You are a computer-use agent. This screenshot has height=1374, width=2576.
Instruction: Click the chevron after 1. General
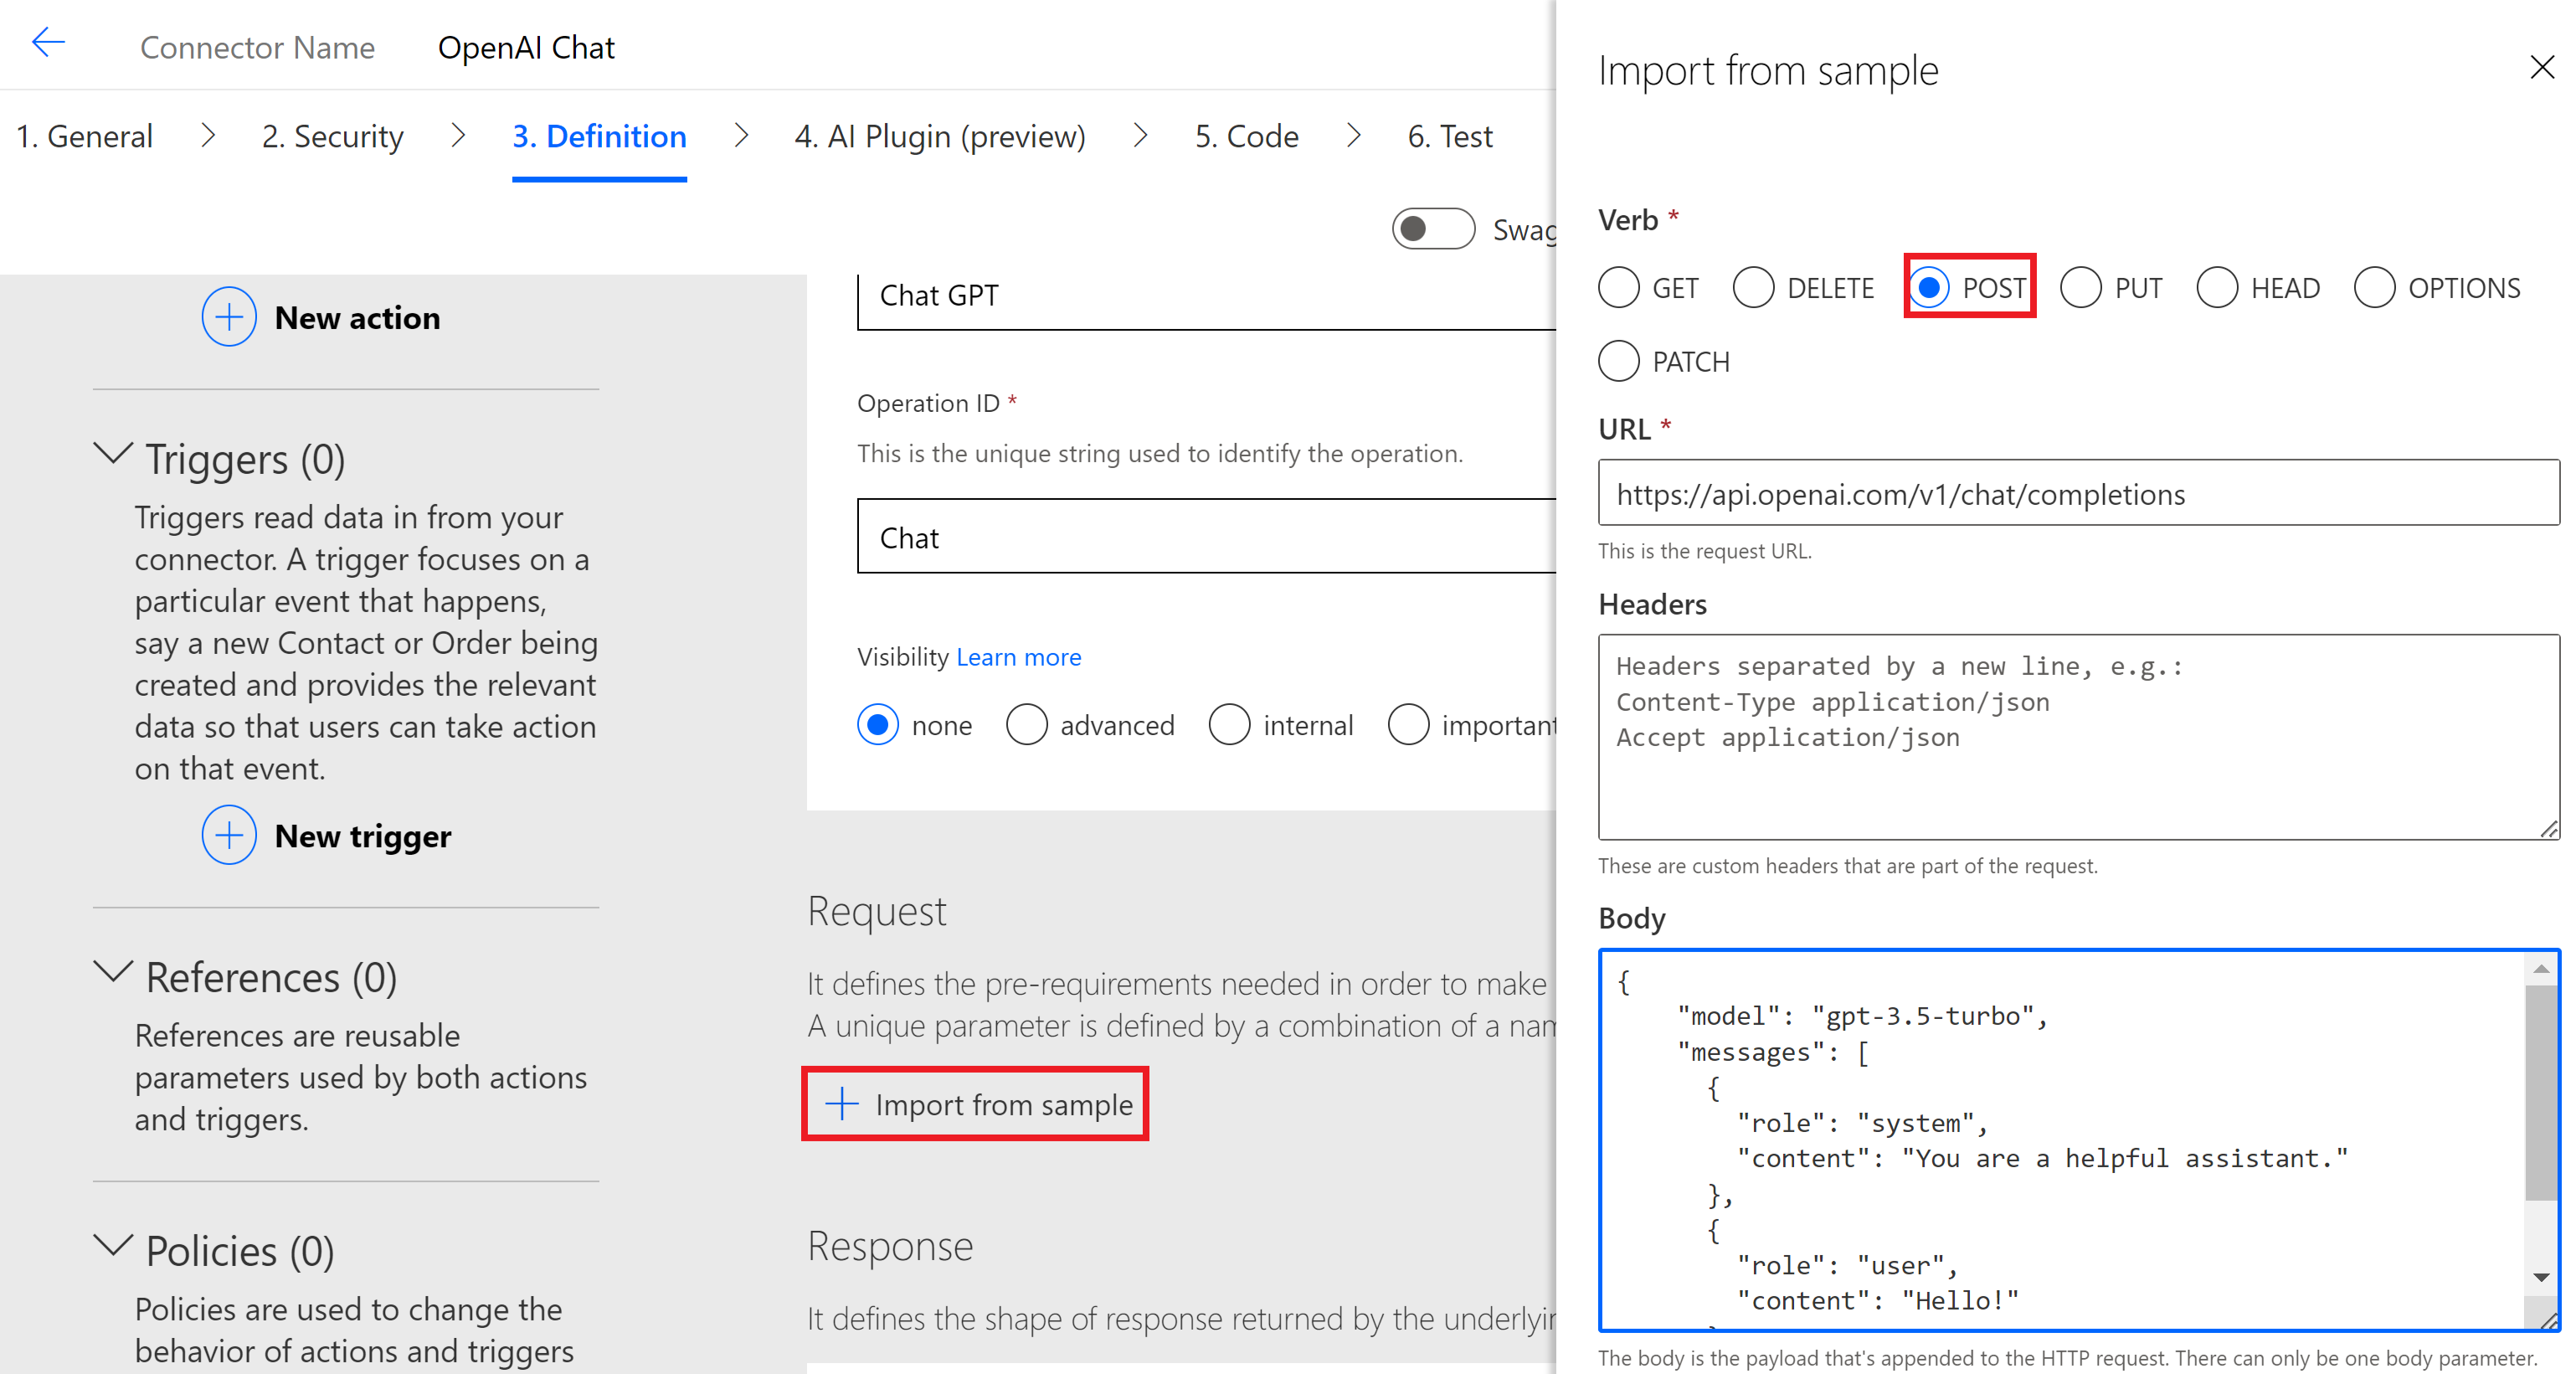208,136
